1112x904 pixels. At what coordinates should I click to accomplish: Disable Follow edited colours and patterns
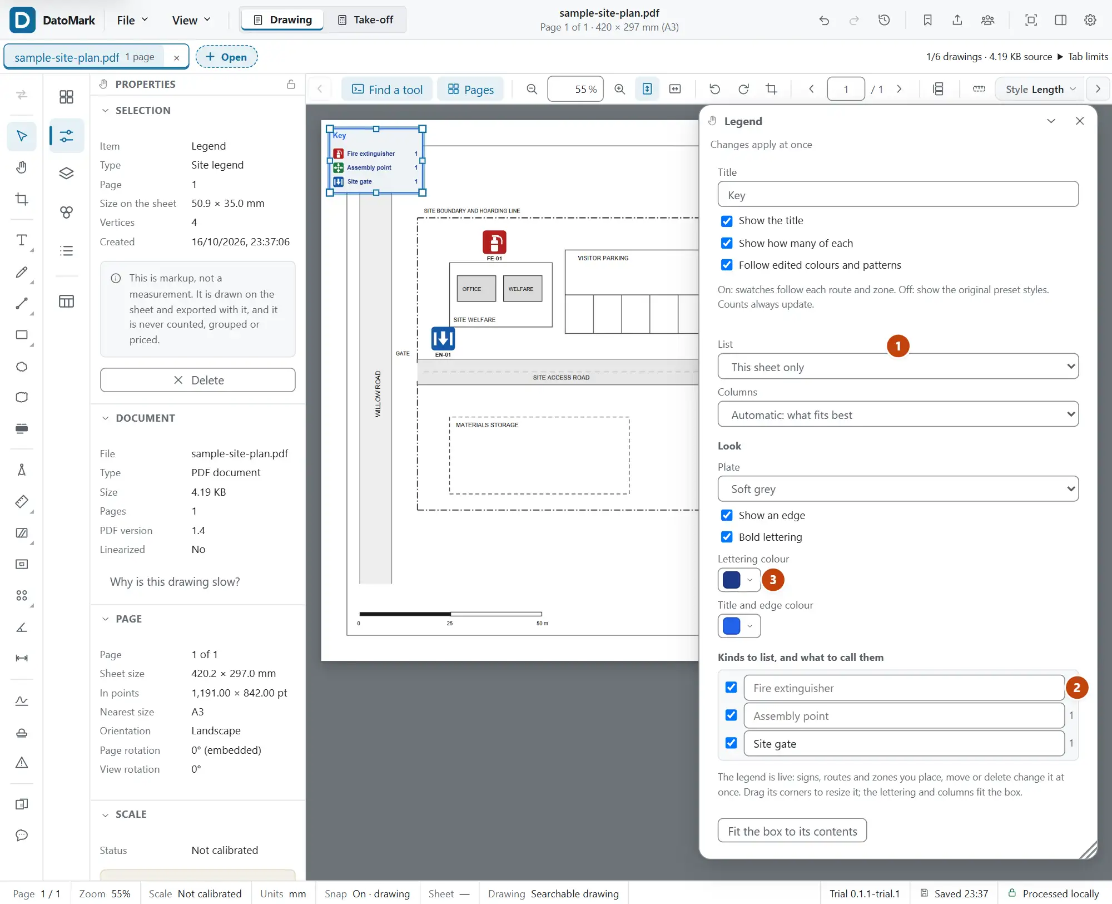tap(727, 265)
